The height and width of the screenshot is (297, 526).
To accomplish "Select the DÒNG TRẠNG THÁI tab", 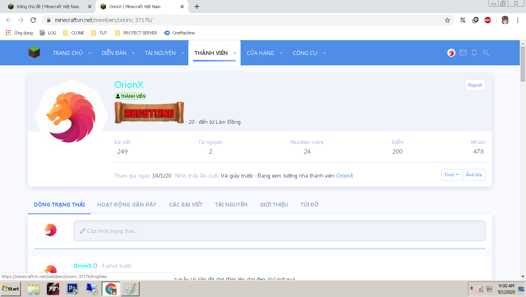I will click(x=59, y=205).
